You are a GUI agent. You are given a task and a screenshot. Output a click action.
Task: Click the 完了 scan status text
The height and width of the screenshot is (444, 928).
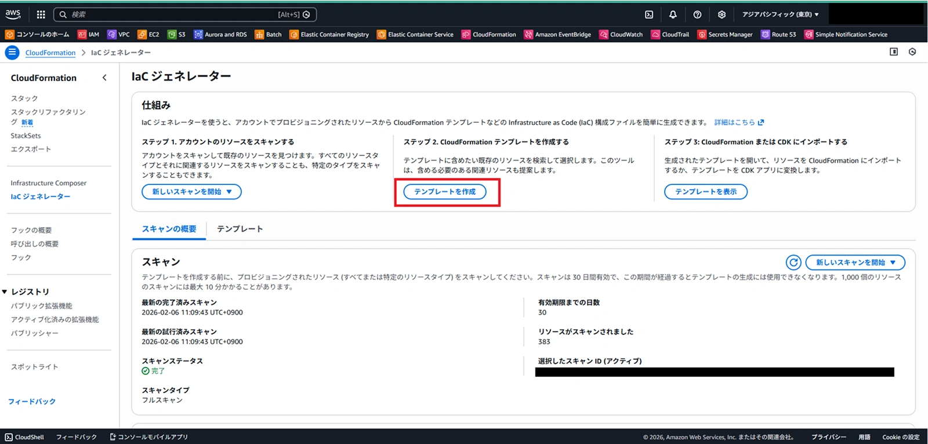(x=158, y=371)
